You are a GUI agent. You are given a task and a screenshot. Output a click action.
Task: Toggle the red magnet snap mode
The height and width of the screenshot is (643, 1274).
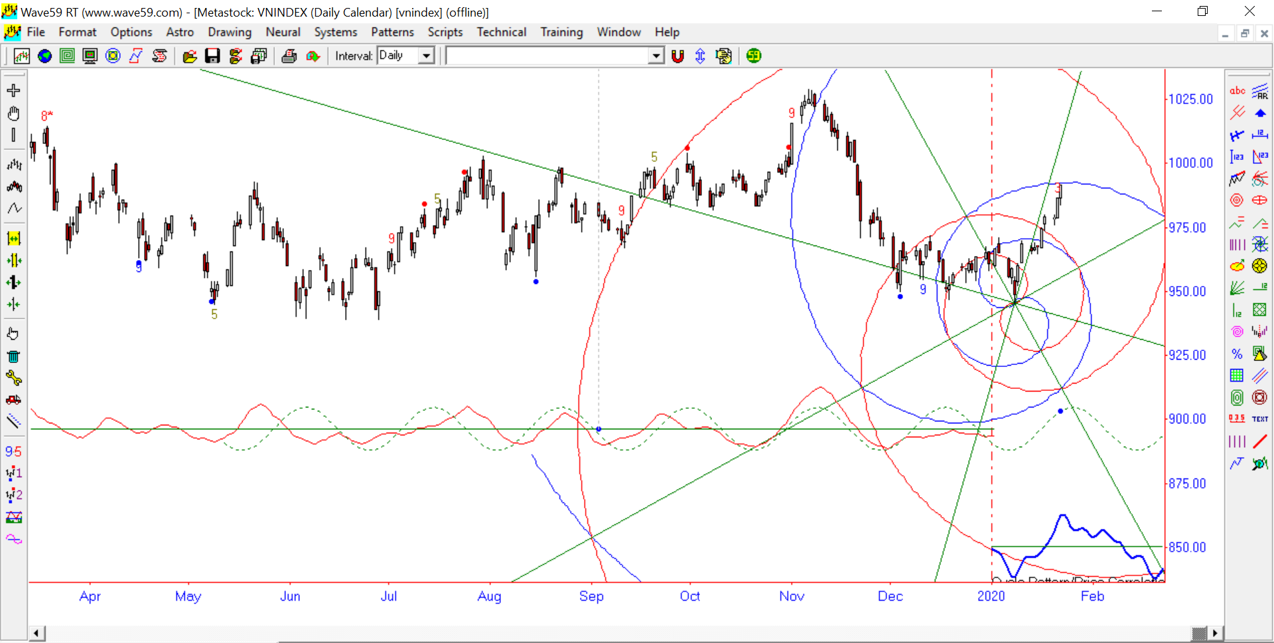click(x=677, y=56)
